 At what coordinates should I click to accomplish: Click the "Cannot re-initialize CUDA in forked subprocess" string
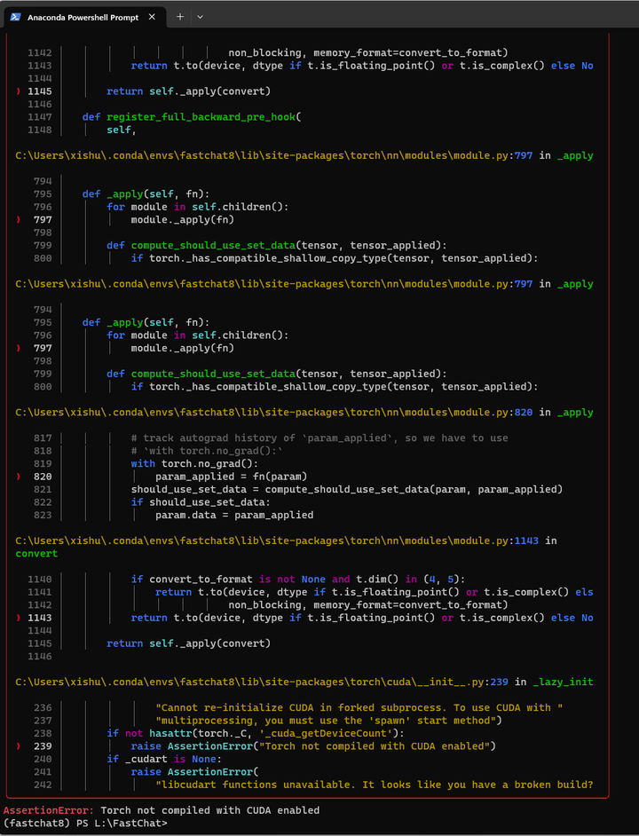359,707
